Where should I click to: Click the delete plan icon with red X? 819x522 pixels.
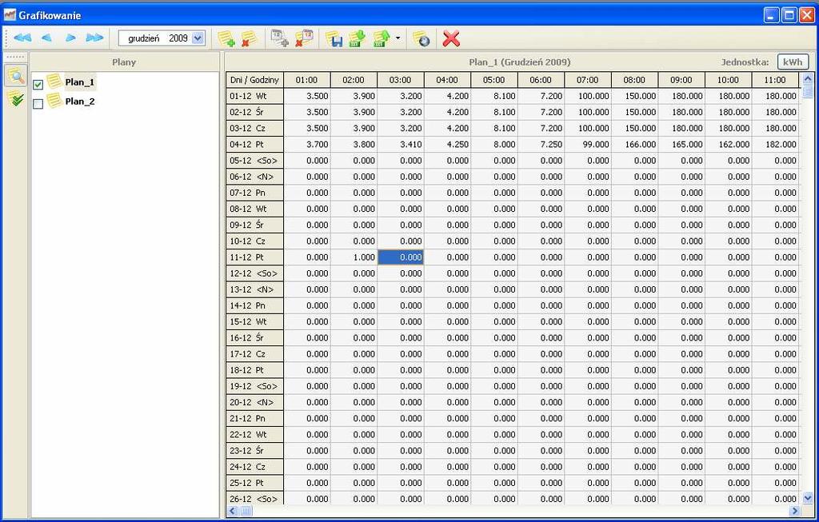point(249,38)
